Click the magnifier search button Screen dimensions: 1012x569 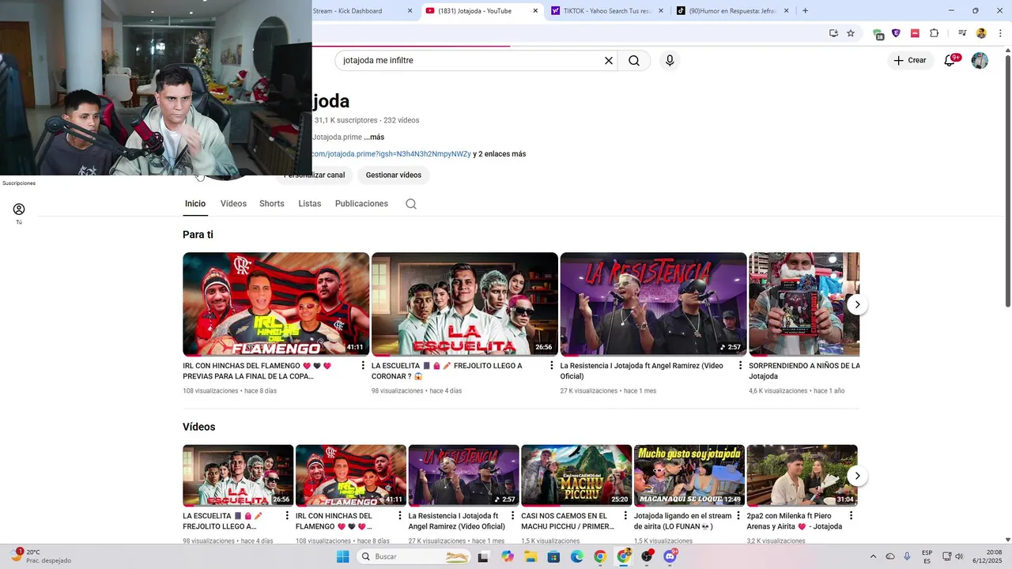634,61
